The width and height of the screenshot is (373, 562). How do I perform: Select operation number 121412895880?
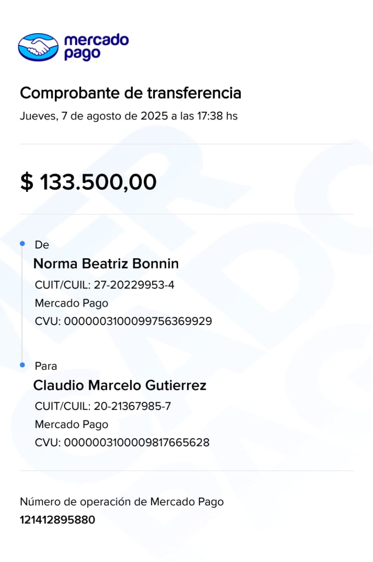click(57, 520)
